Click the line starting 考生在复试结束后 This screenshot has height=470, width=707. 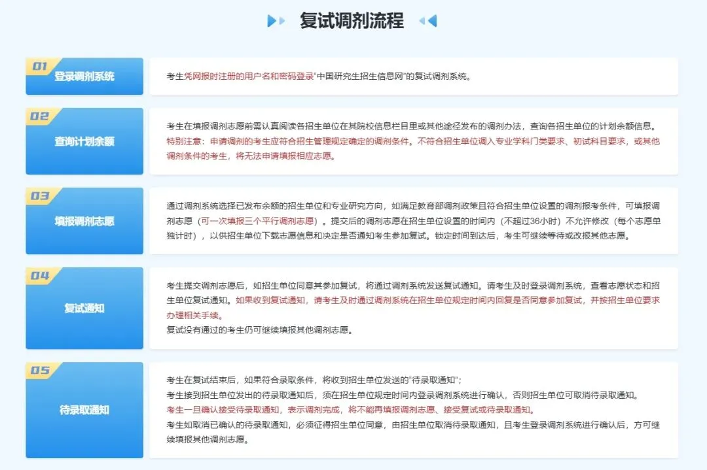click(314, 380)
